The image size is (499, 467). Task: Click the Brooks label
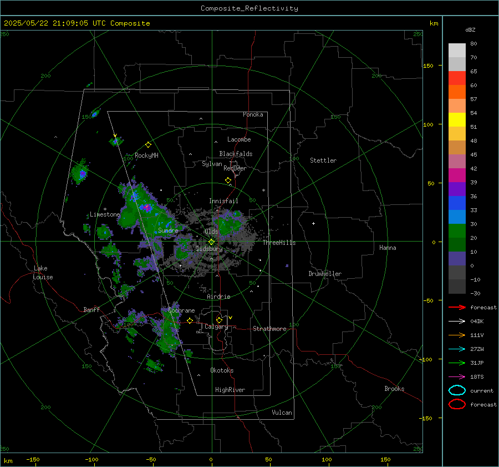point(394,389)
